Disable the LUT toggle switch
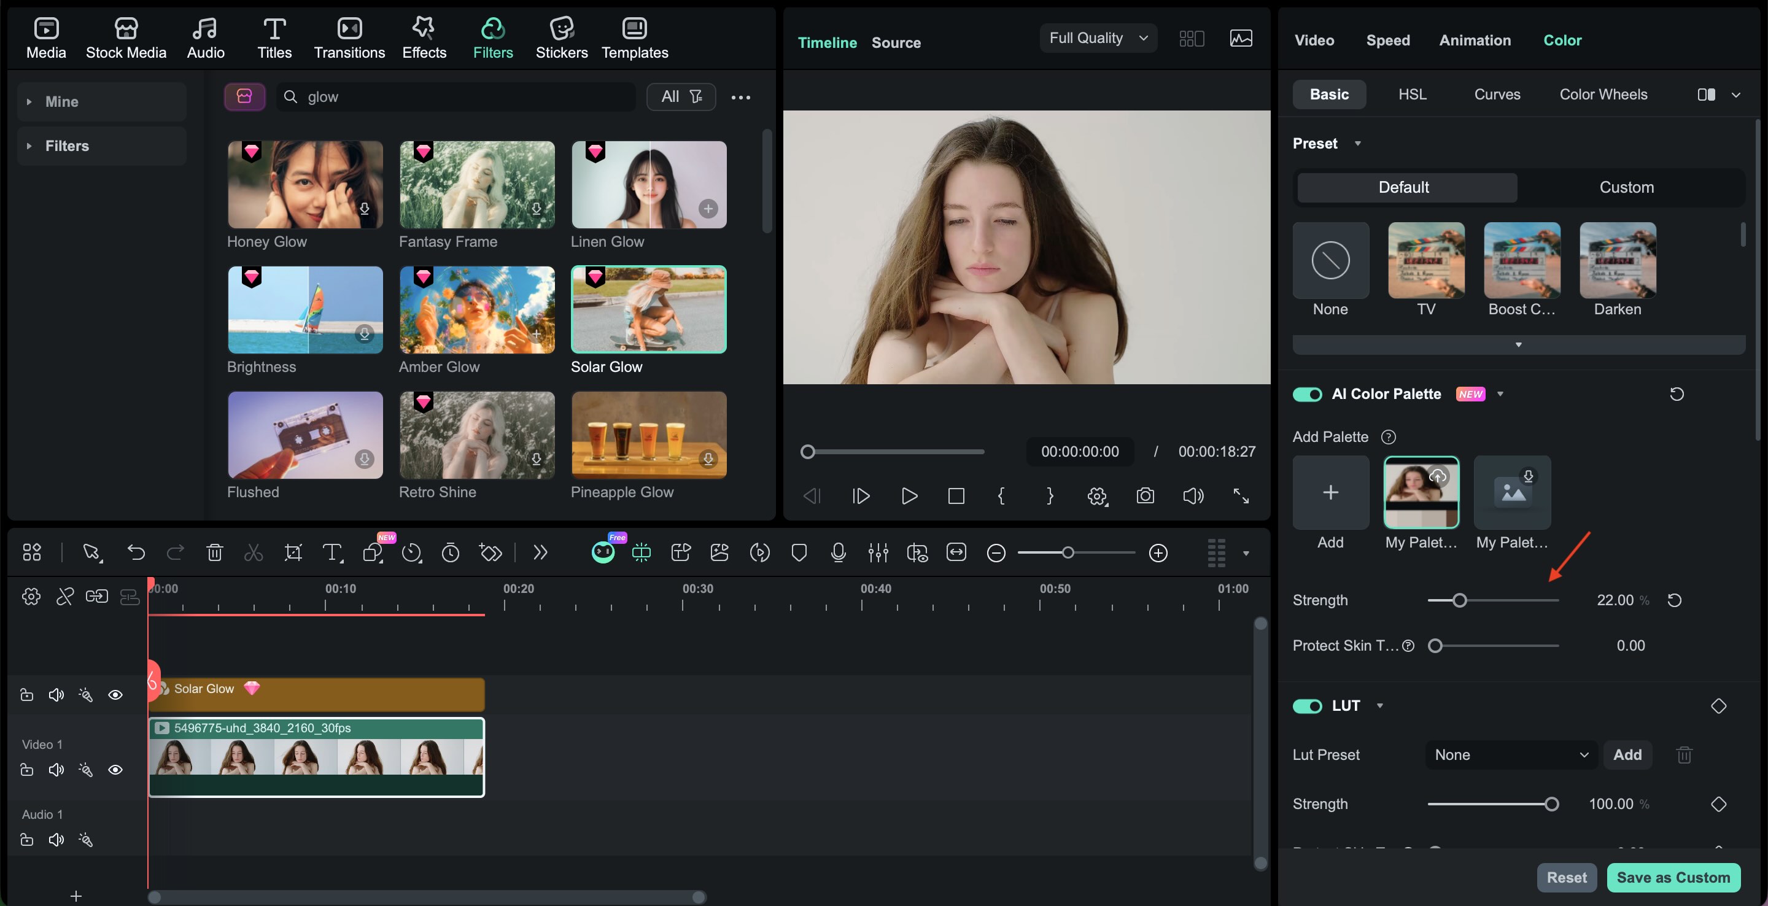The width and height of the screenshot is (1768, 906). click(1307, 707)
